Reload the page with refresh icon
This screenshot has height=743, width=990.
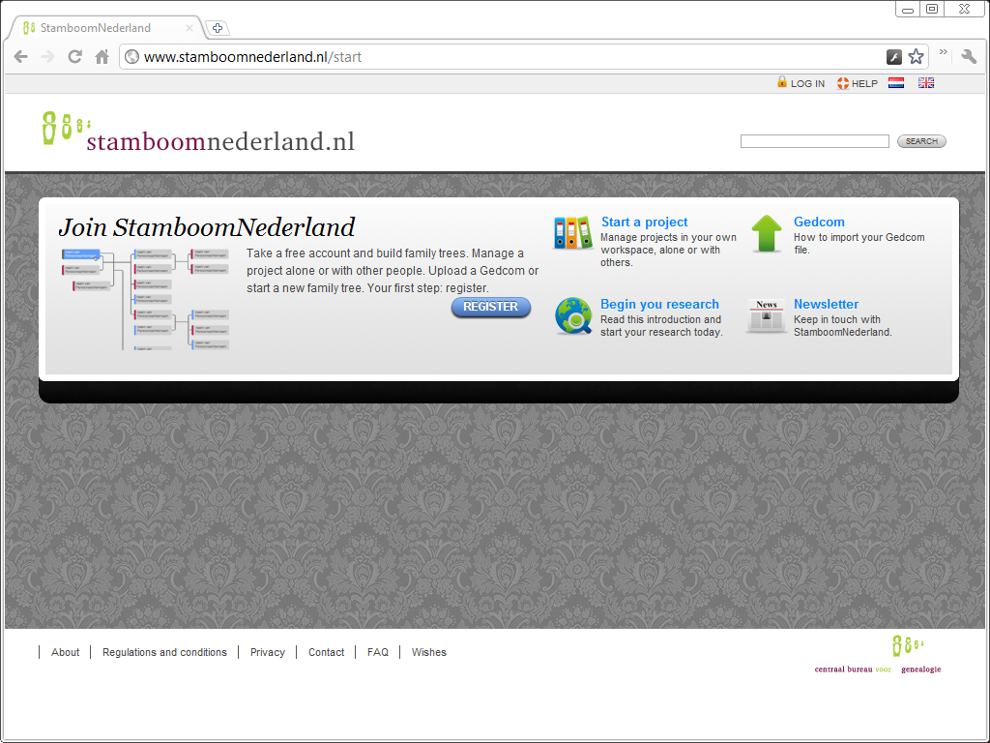tap(75, 57)
